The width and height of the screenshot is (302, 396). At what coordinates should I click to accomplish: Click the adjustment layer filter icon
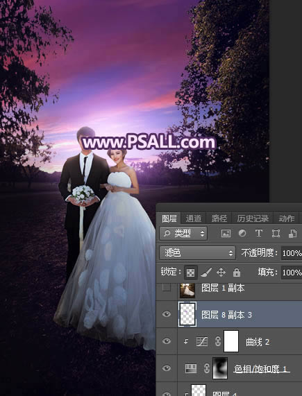(242, 233)
